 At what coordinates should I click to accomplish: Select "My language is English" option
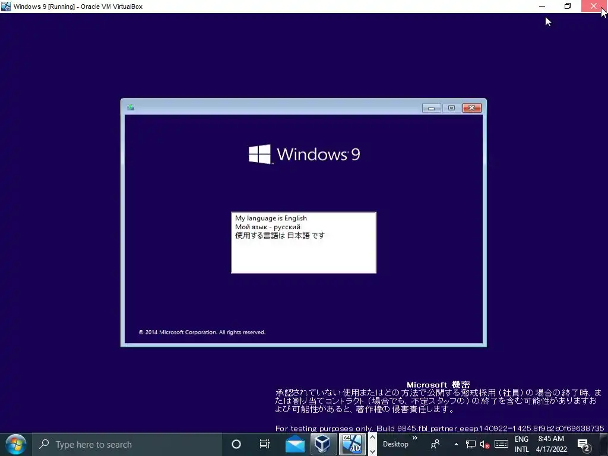coord(271,218)
